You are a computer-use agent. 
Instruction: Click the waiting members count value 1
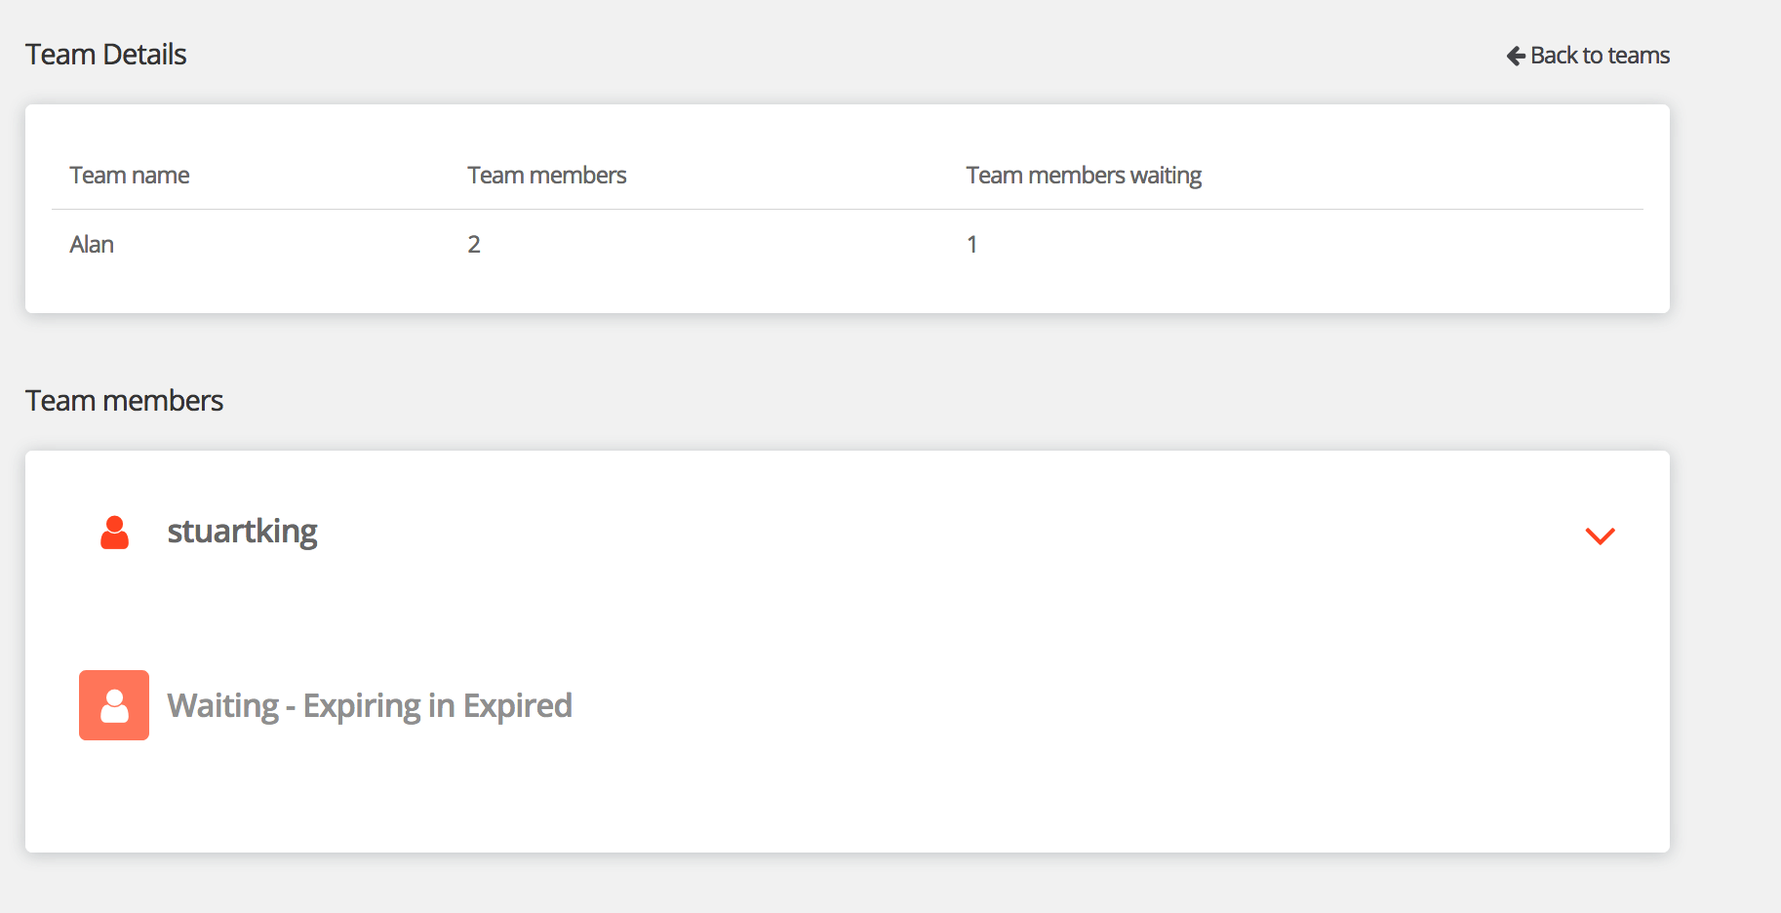coord(971,245)
